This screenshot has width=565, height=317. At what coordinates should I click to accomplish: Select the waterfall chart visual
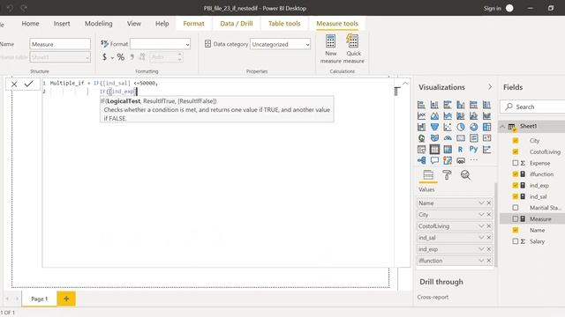pos(421,127)
